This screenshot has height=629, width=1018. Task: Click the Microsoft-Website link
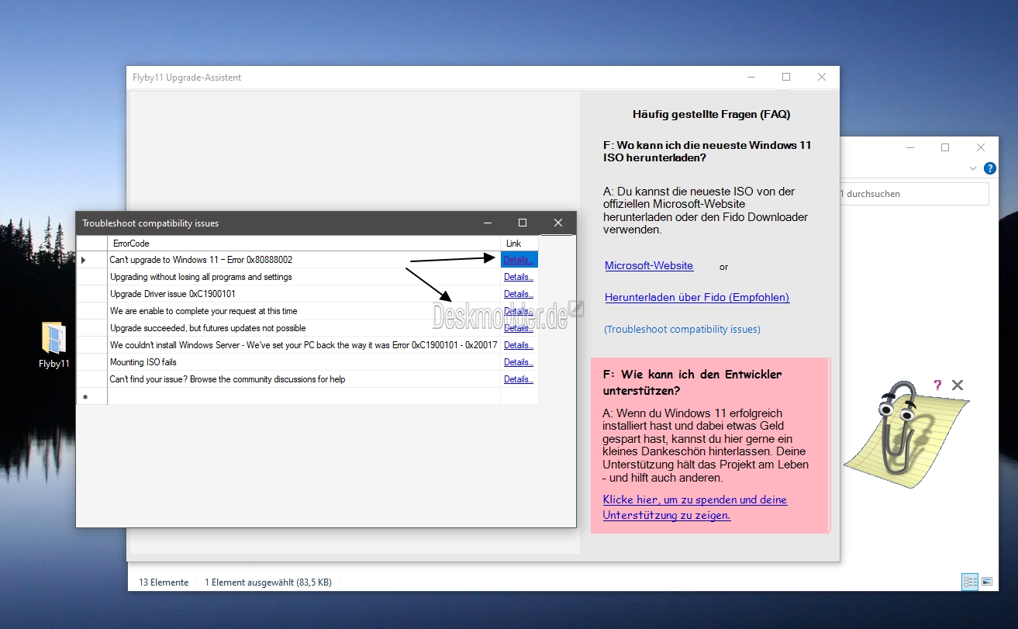click(649, 265)
